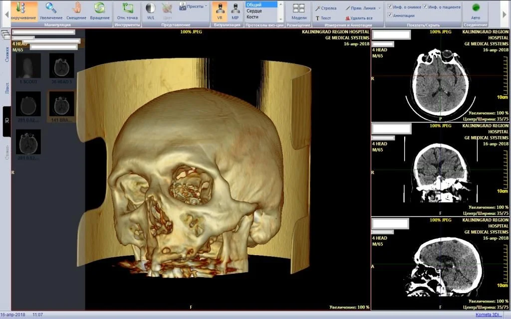Select the Увеличение zoom magnifier tool

pos(51,11)
